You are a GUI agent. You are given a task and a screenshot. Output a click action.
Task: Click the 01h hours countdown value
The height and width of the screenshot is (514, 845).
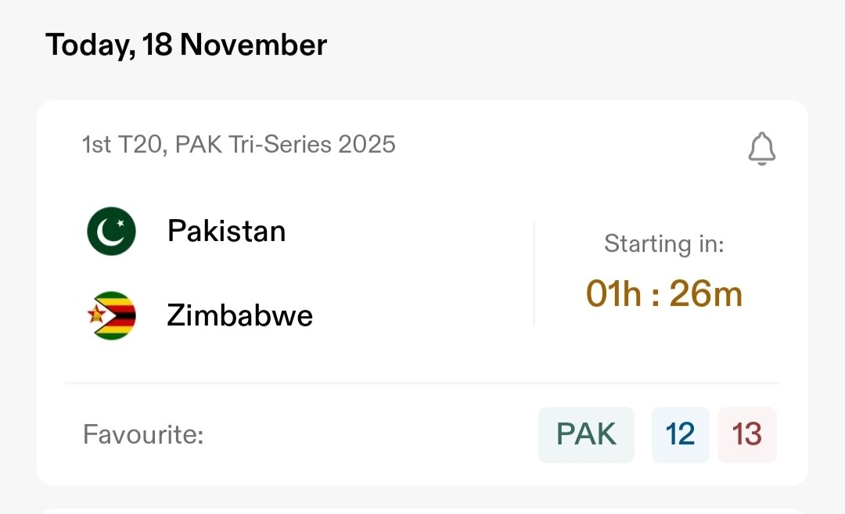615,294
